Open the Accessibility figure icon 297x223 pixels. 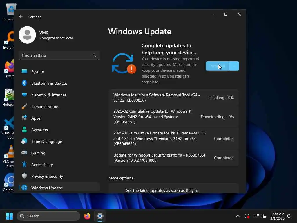(24, 164)
